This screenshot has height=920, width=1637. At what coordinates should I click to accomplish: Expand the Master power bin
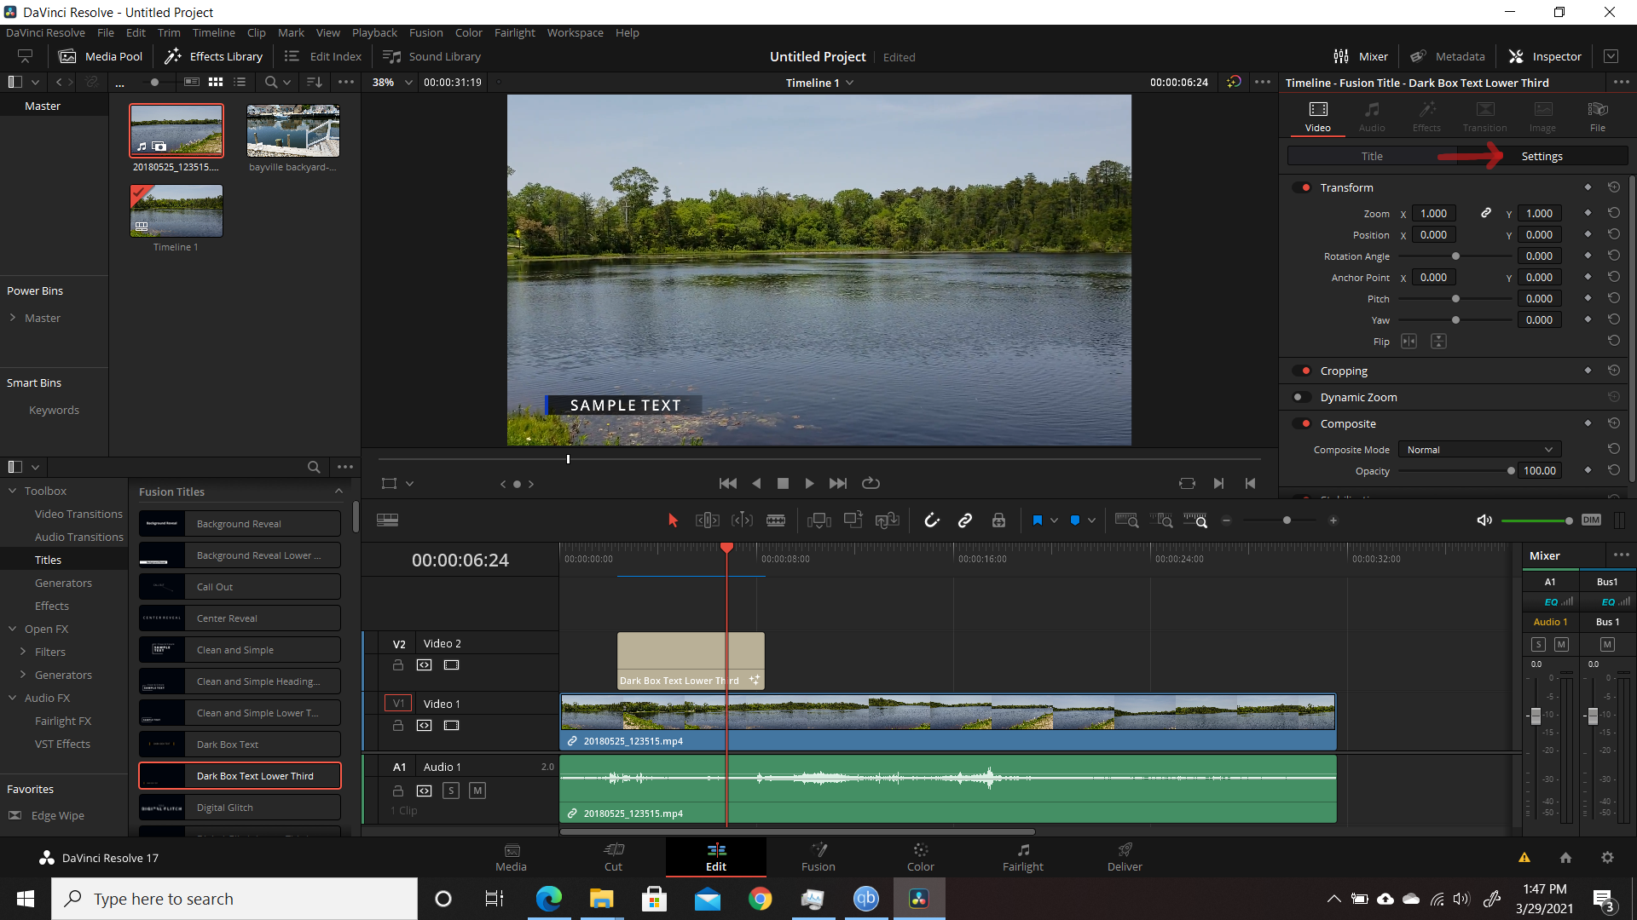[x=13, y=318]
